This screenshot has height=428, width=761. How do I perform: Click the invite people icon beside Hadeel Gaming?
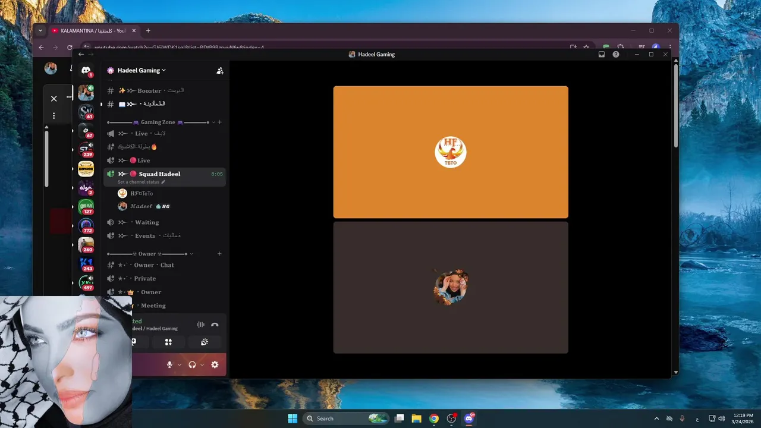(x=220, y=70)
